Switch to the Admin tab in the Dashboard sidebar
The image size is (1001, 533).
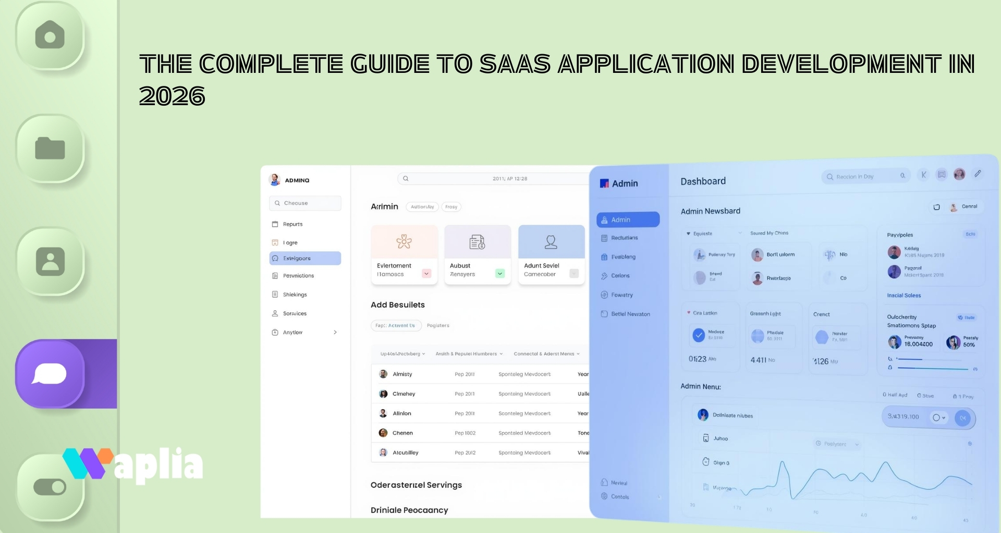point(627,219)
